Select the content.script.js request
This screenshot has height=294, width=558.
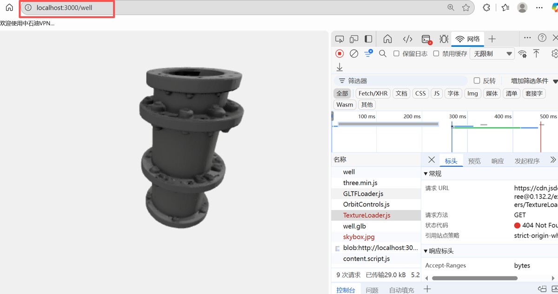pyautogui.click(x=376, y=259)
